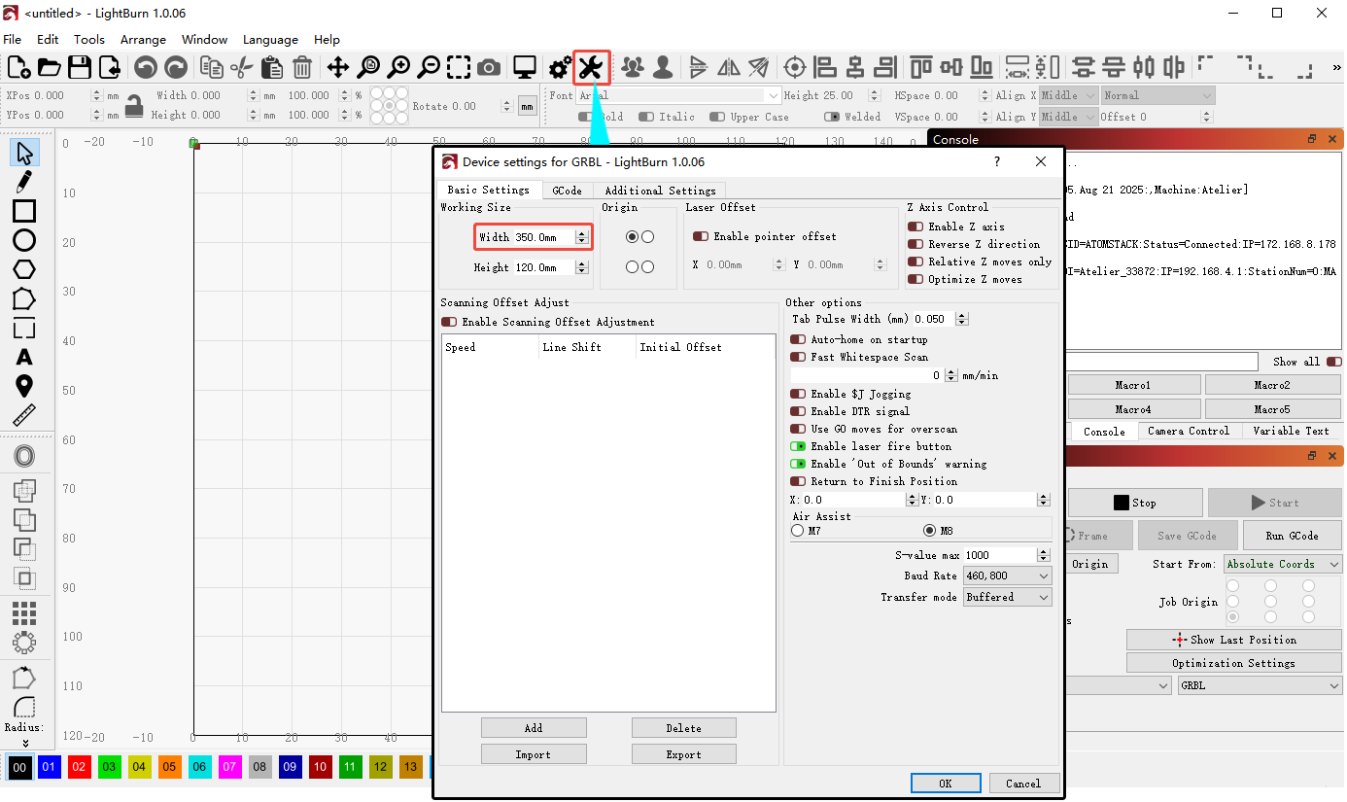Click the Cancel button in dialog
Screen dimensions: 1347x802
(x=1024, y=784)
